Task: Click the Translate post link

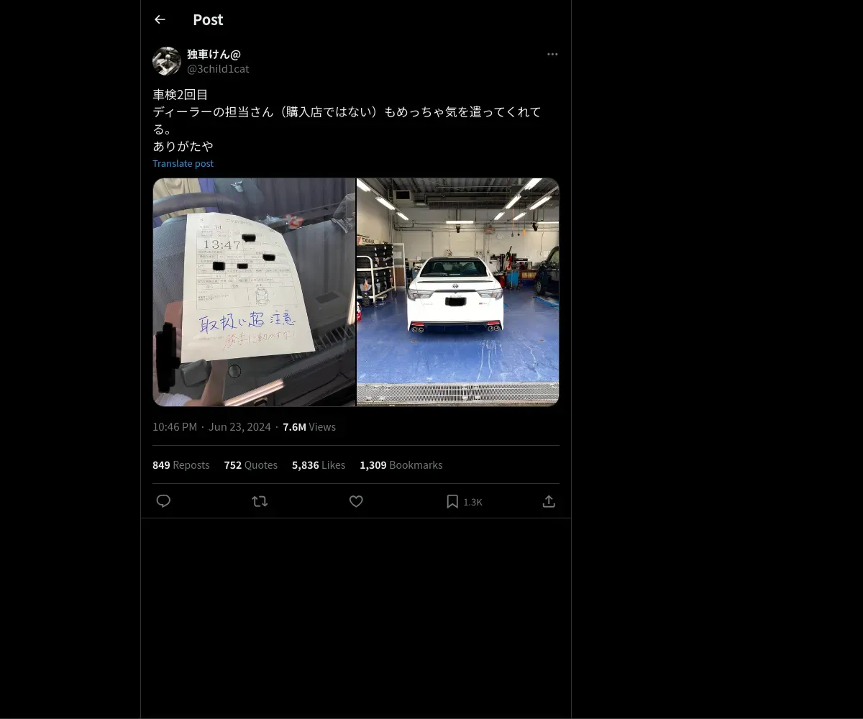Action: [x=183, y=163]
